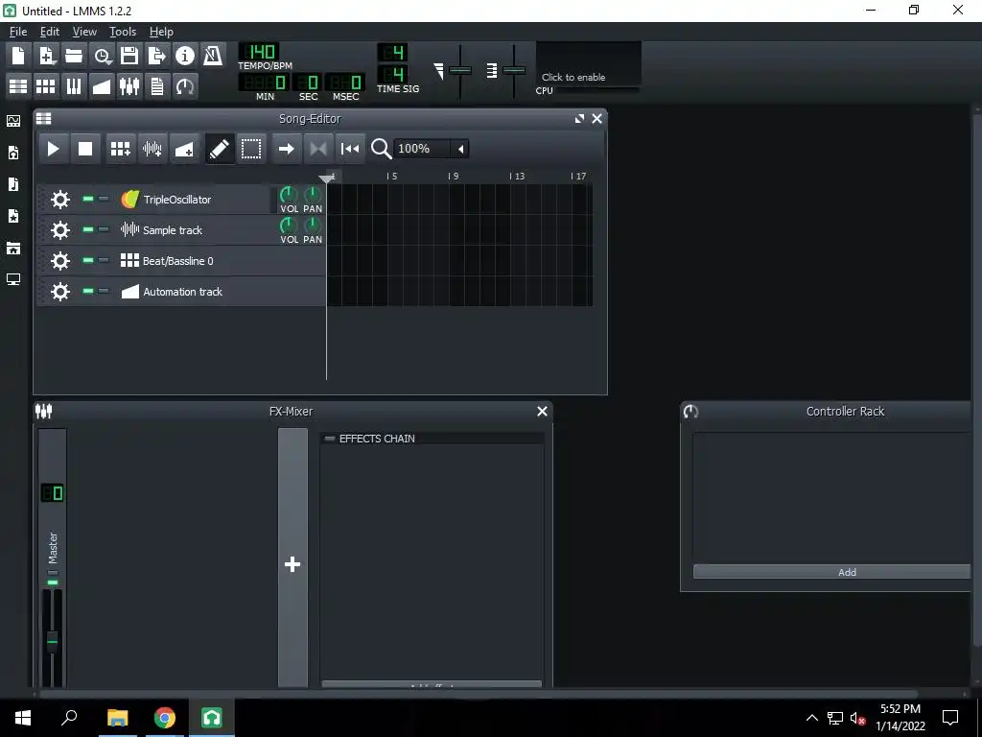Open the View menu

[84, 32]
